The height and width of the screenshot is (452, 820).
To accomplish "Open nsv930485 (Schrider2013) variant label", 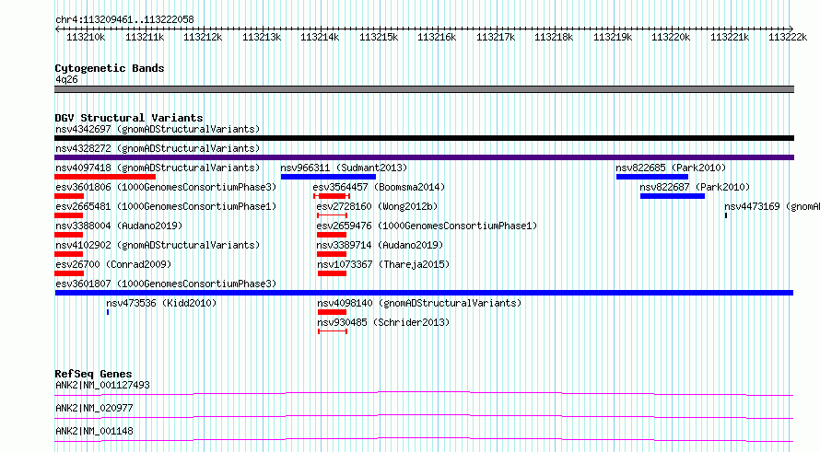I will (x=383, y=322).
